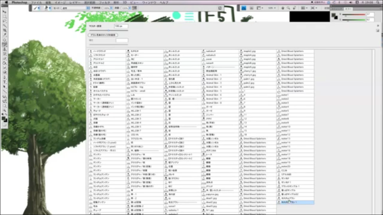The image size is (383, 215).
Task: Click the Hand tool in application bar
Action: (x=283, y=8)
